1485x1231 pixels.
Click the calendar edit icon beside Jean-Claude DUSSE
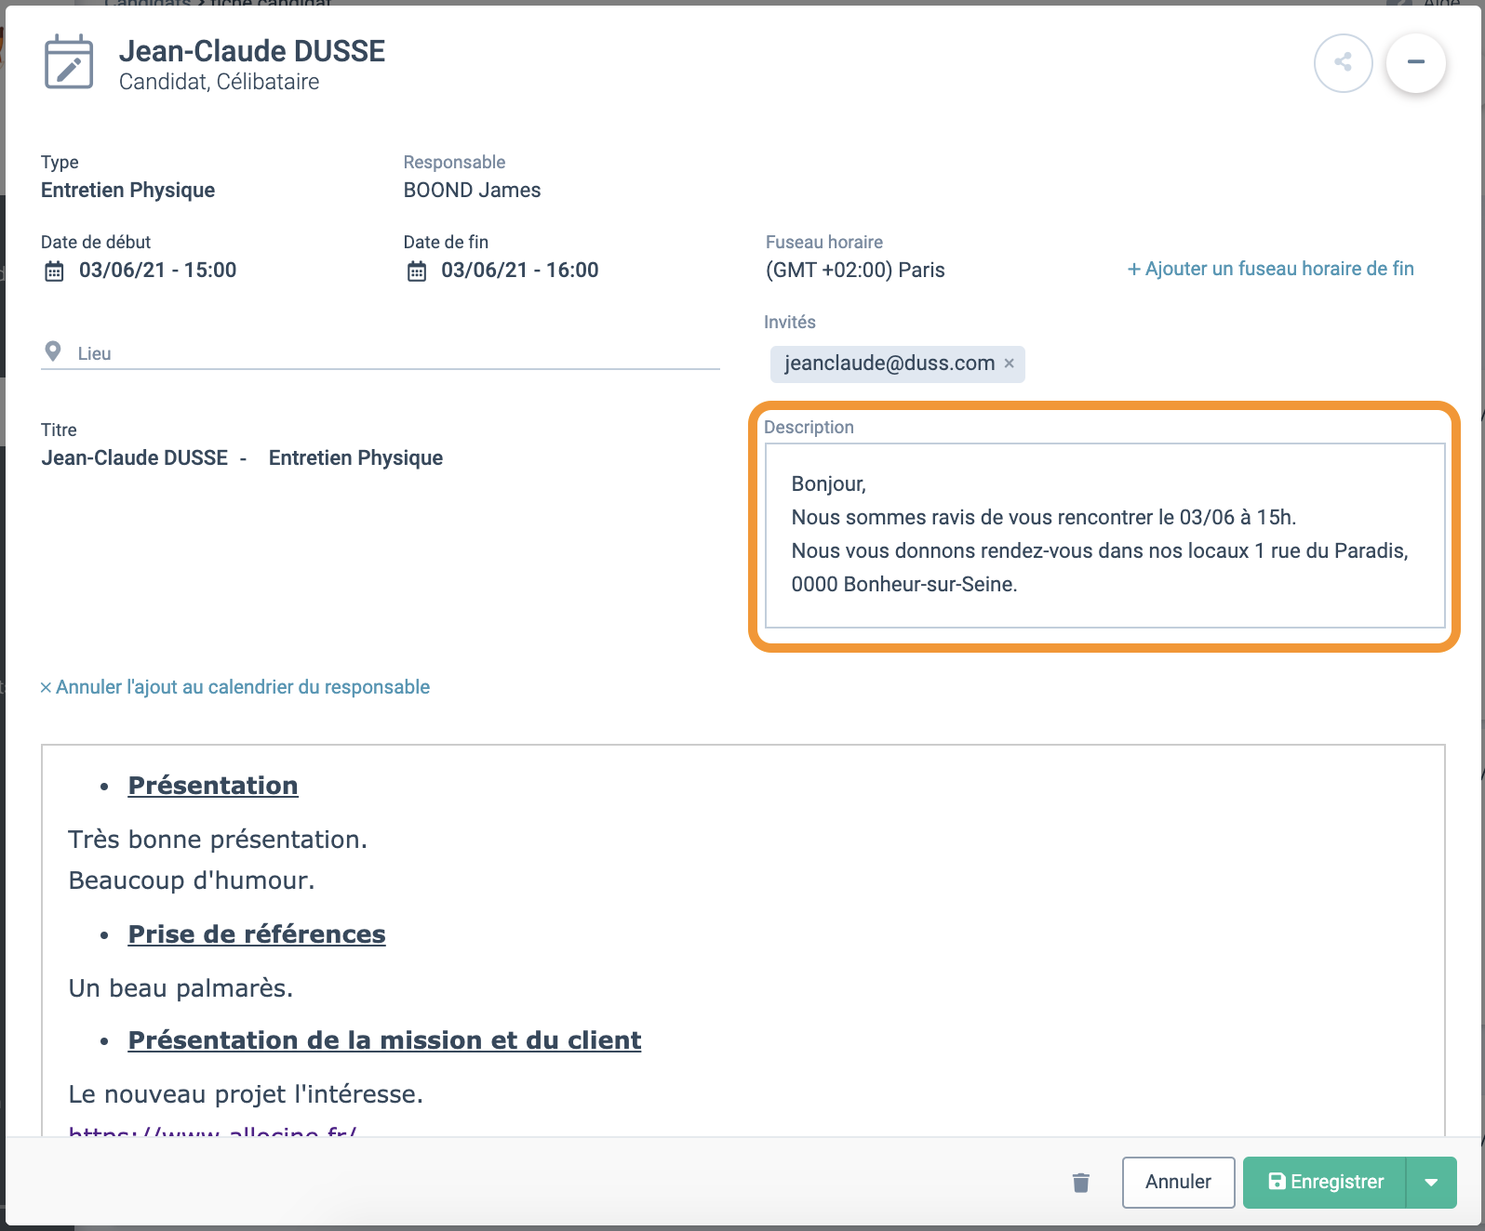(x=69, y=62)
